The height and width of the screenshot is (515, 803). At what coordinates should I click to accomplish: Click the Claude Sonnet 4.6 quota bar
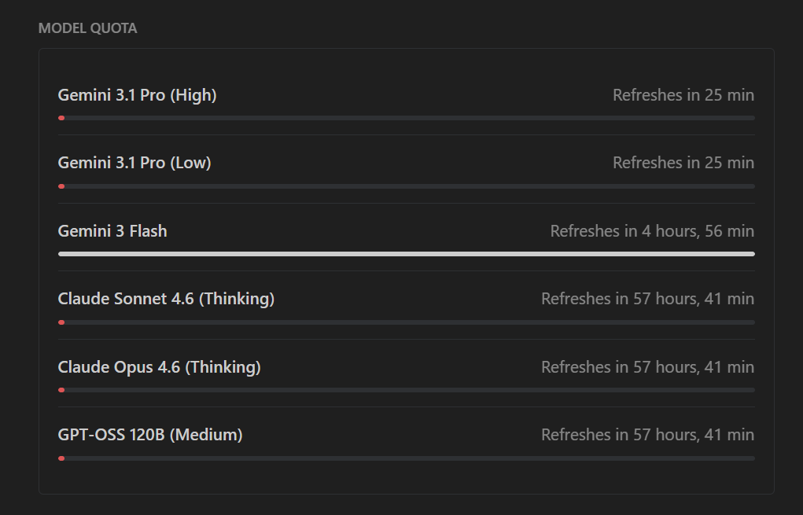[x=406, y=322]
